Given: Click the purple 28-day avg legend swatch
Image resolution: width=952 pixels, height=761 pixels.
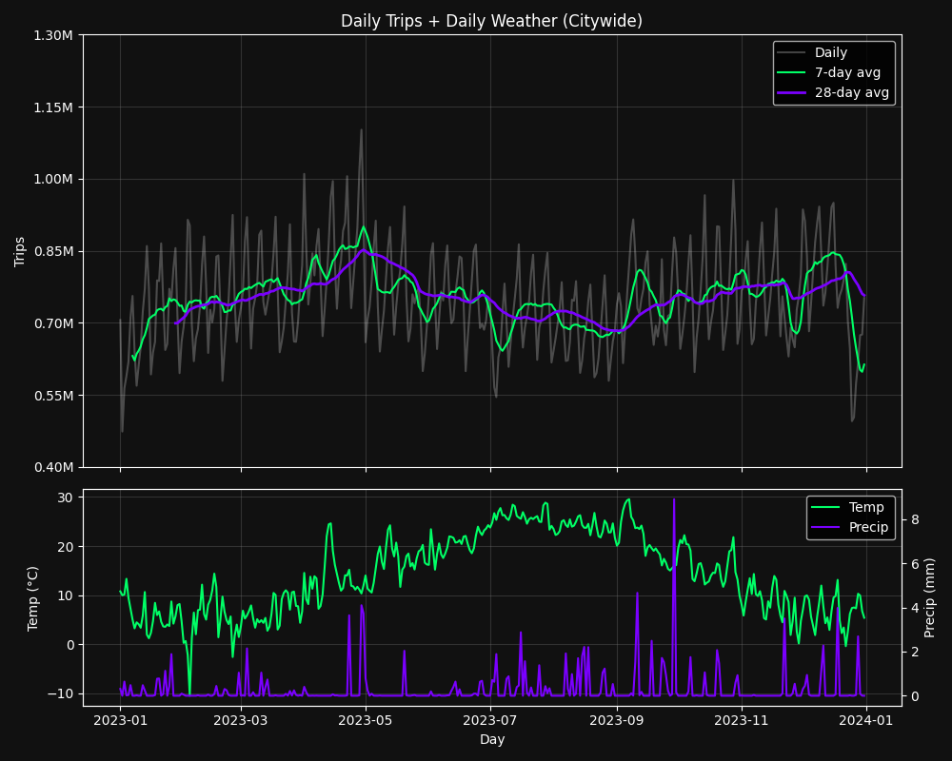Looking at the screenshot, I should click(x=790, y=92).
